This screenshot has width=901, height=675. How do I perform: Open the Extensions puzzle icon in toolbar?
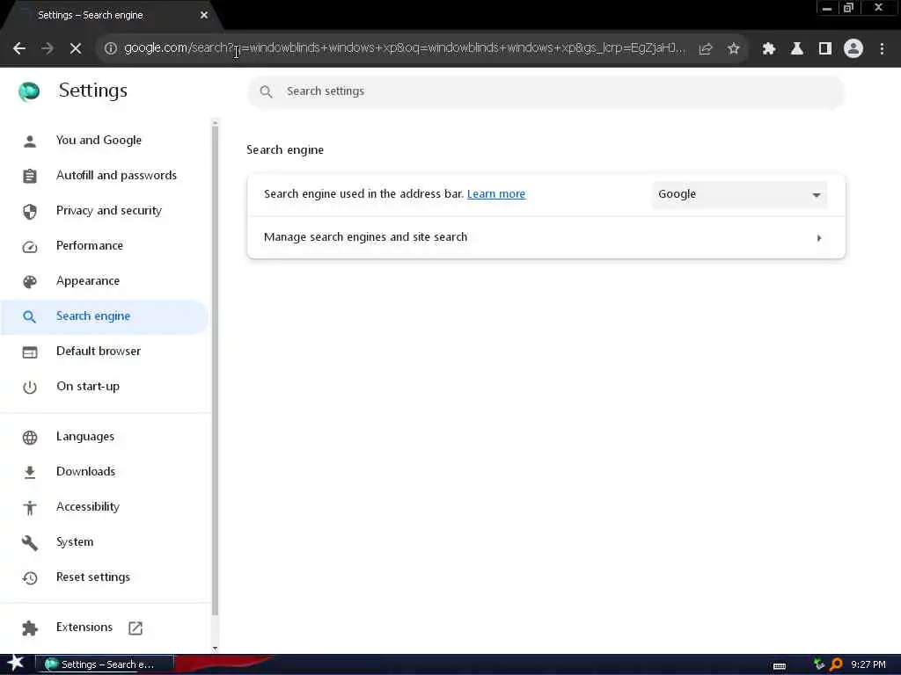(x=769, y=49)
